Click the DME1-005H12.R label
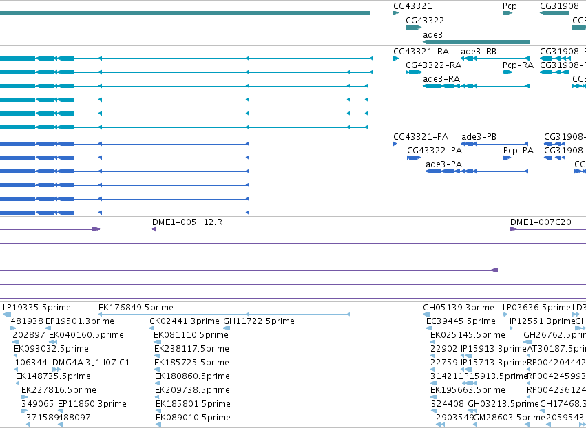The height and width of the screenshot is (428, 586). [x=187, y=222]
